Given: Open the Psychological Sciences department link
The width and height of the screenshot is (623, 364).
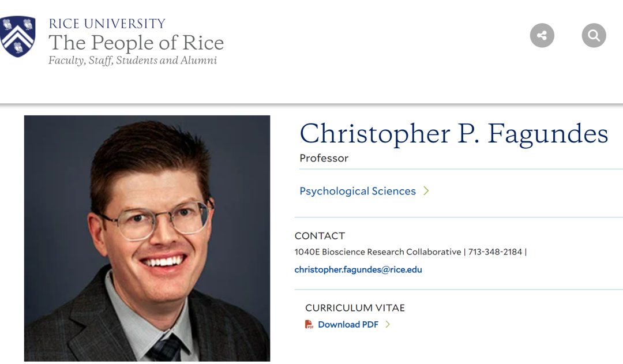Looking at the screenshot, I should pos(357,191).
